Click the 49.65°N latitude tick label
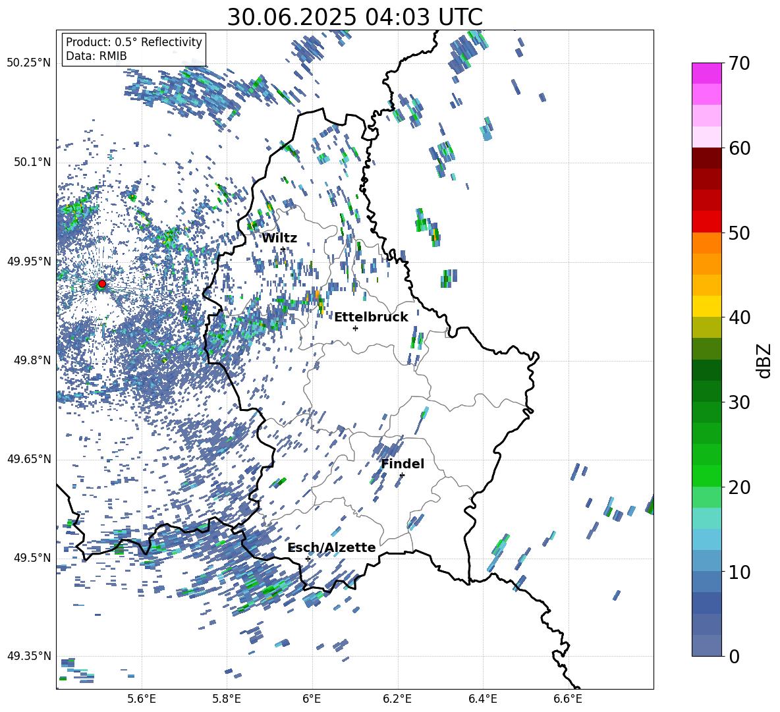Image resolution: width=780 pixels, height=712 pixels. click(29, 459)
